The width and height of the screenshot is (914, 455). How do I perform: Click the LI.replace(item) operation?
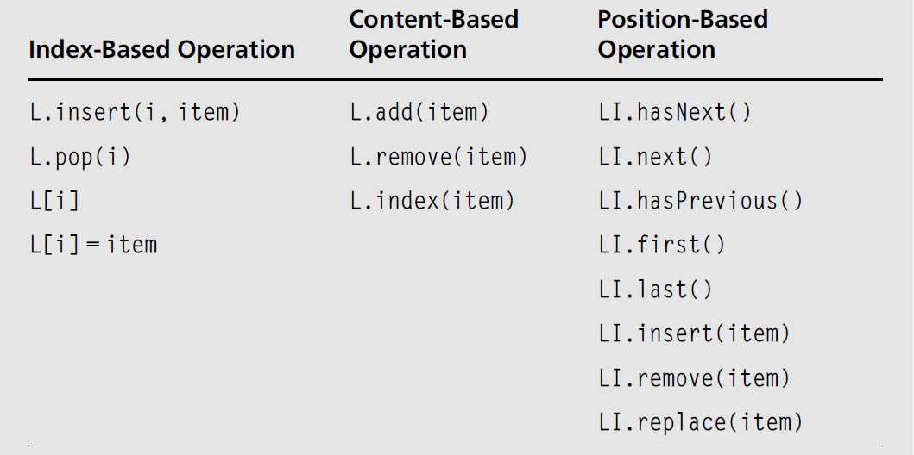click(701, 422)
